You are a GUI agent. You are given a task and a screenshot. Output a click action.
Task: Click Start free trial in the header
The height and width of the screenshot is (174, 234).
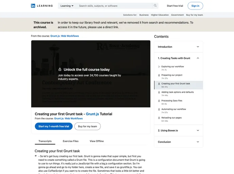point(175,6)
